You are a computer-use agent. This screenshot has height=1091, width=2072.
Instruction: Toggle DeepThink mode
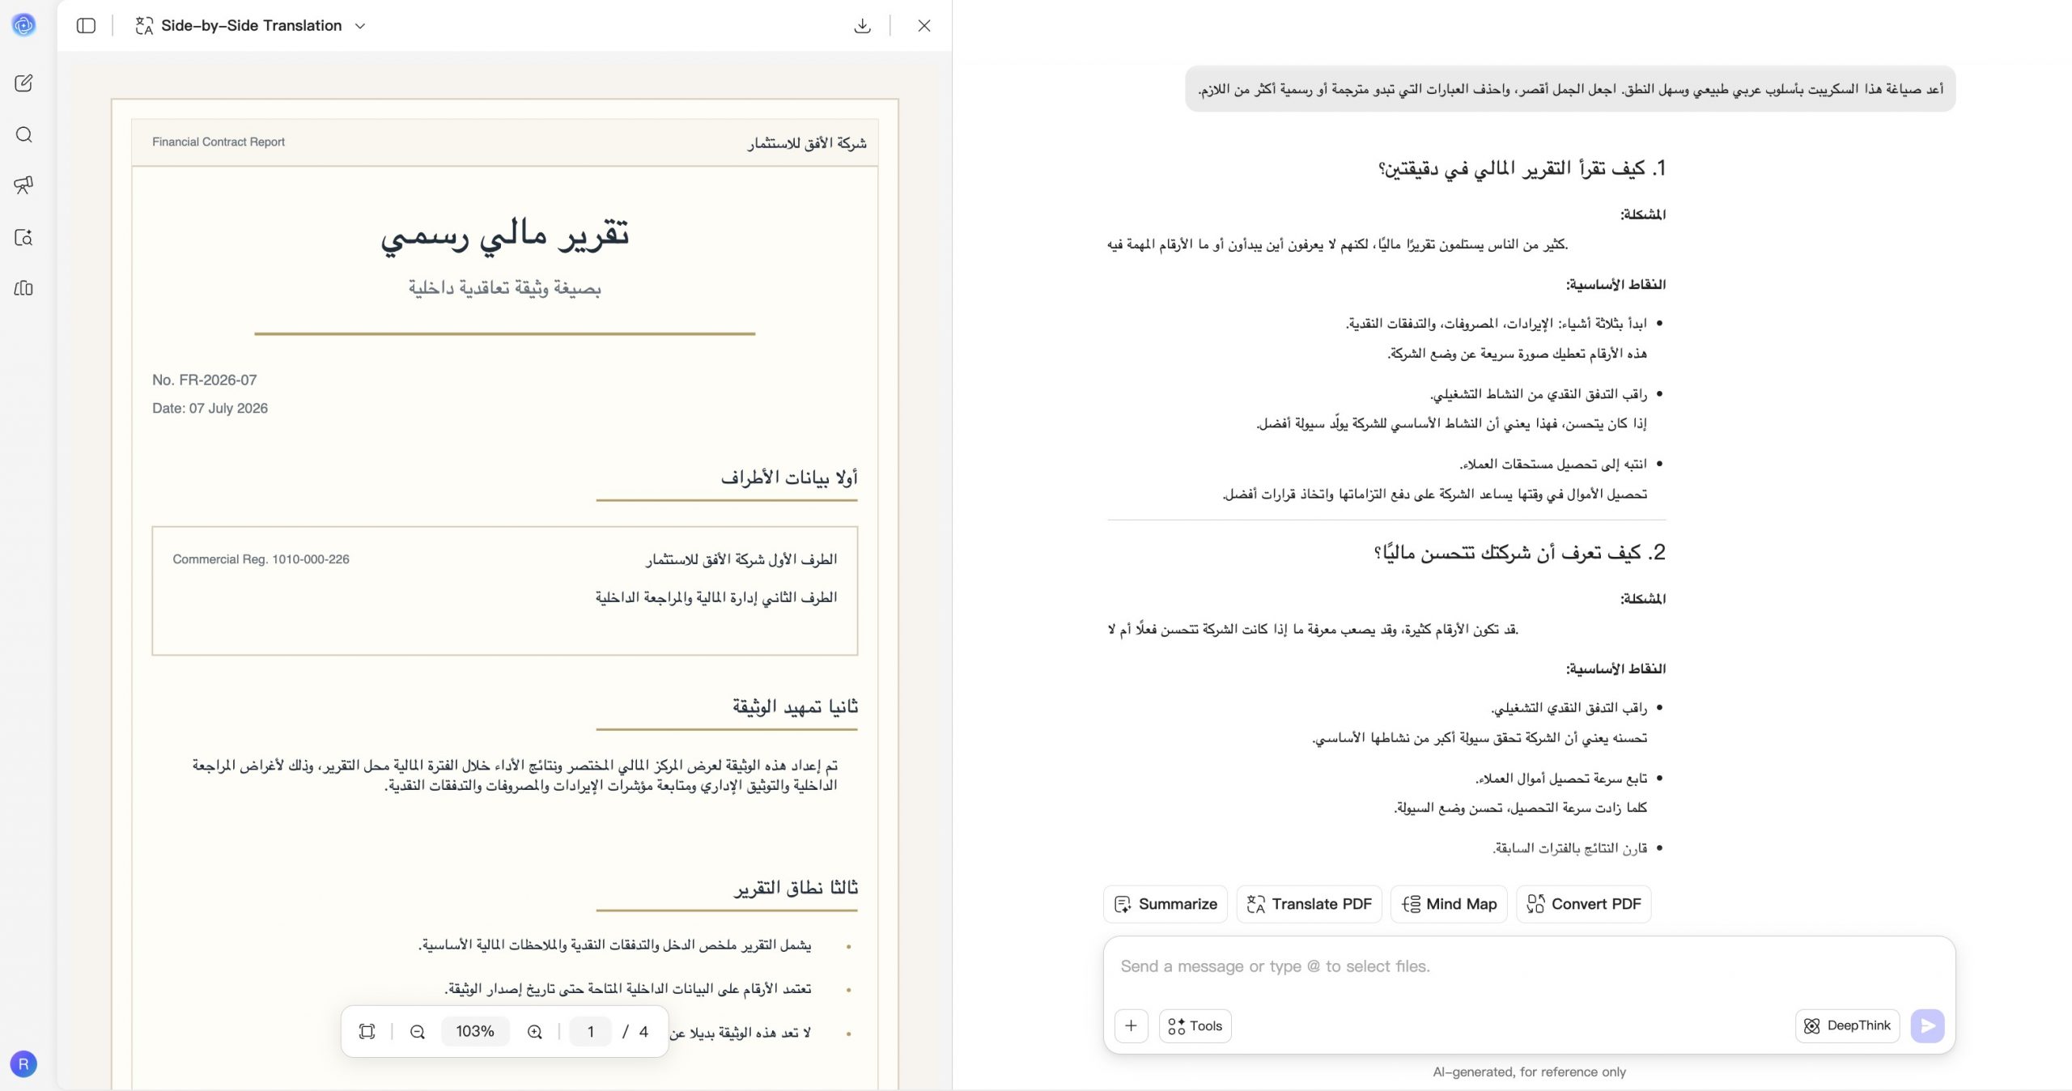(x=1847, y=1025)
